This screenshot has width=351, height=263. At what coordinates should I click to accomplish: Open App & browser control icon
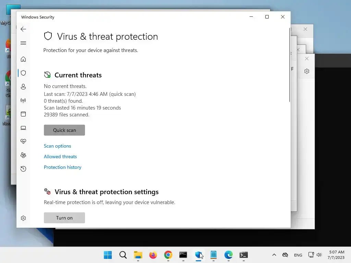click(x=23, y=114)
